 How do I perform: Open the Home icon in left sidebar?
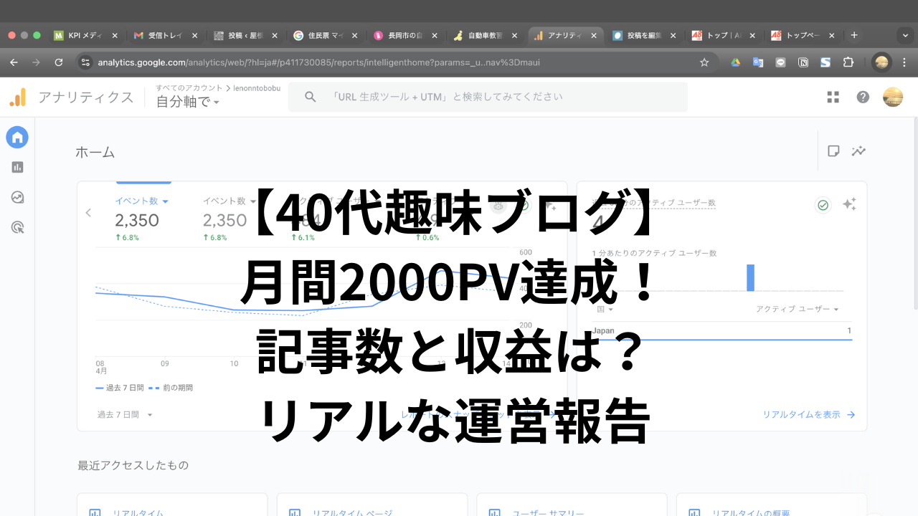tap(17, 137)
